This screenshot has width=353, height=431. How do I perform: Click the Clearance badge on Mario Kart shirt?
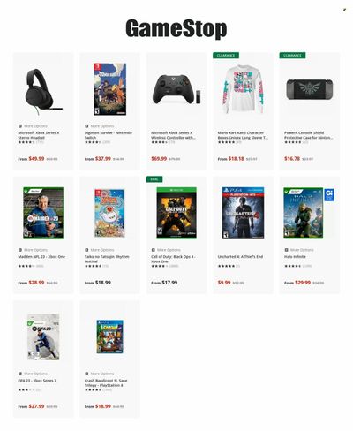click(x=226, y=56)
